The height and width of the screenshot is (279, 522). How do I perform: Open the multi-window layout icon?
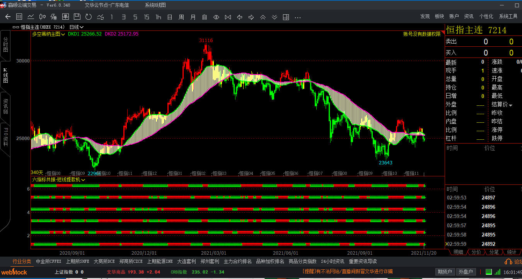286,17
